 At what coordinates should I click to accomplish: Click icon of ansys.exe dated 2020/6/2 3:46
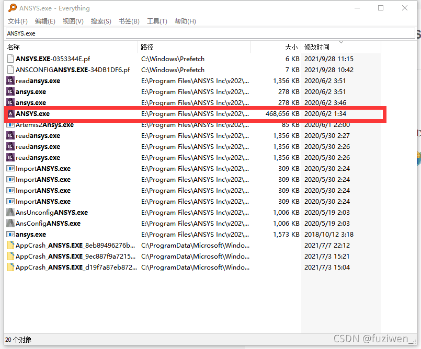10,102
